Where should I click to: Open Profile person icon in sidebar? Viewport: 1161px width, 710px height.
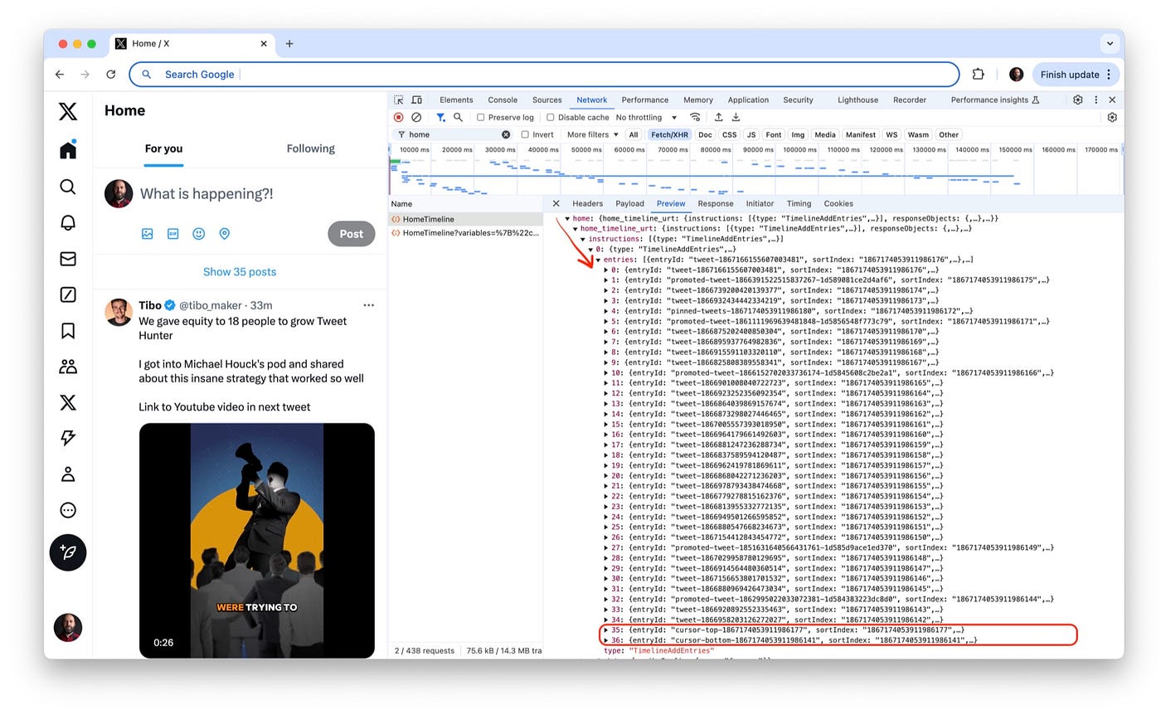(68, 474)
